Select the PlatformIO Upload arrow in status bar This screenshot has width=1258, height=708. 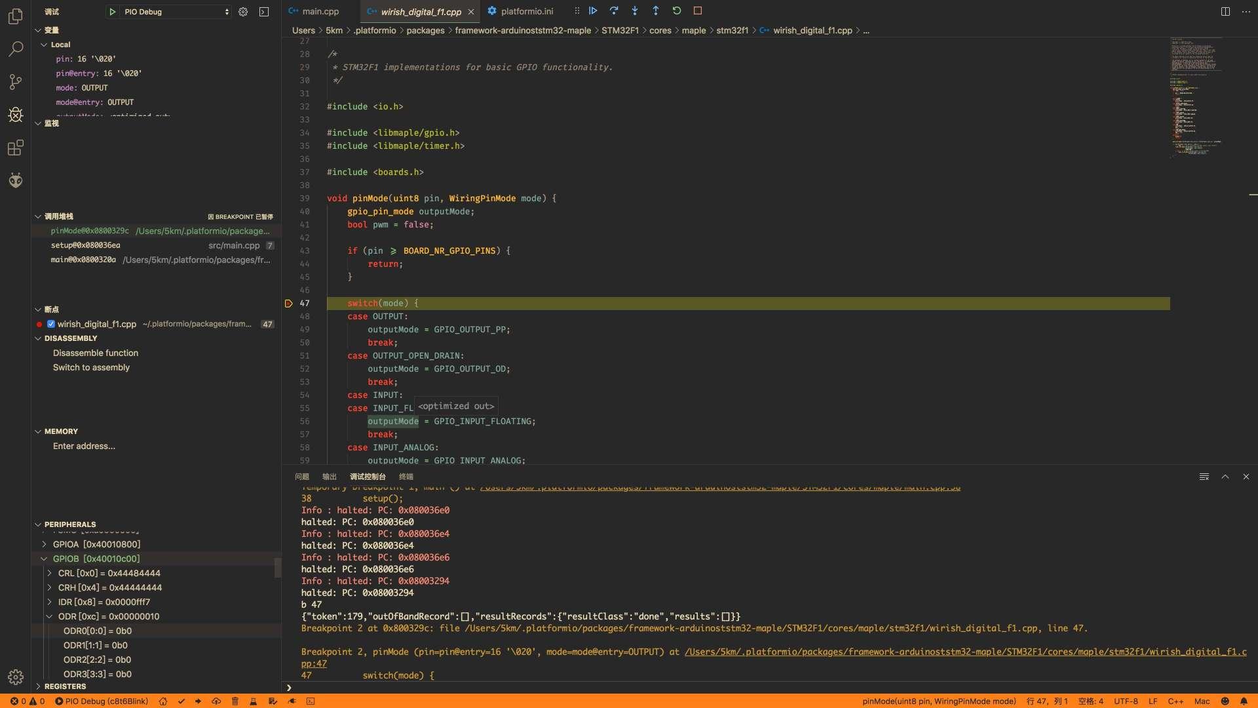tap(198, 701)
